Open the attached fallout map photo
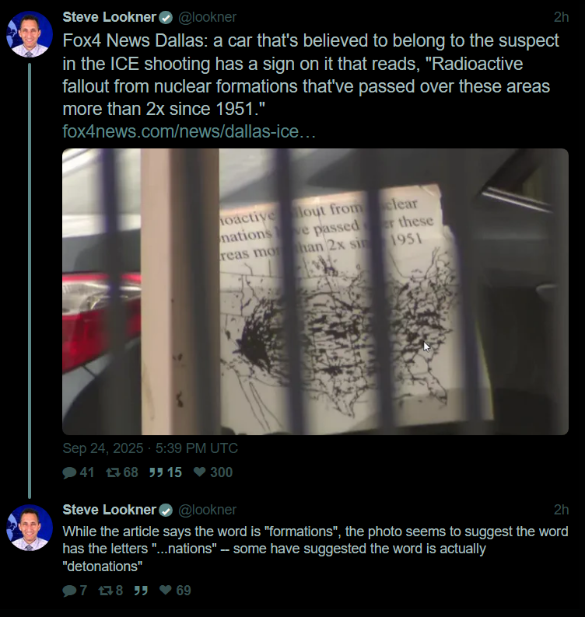The image size is (585, 617). point(315,291)
